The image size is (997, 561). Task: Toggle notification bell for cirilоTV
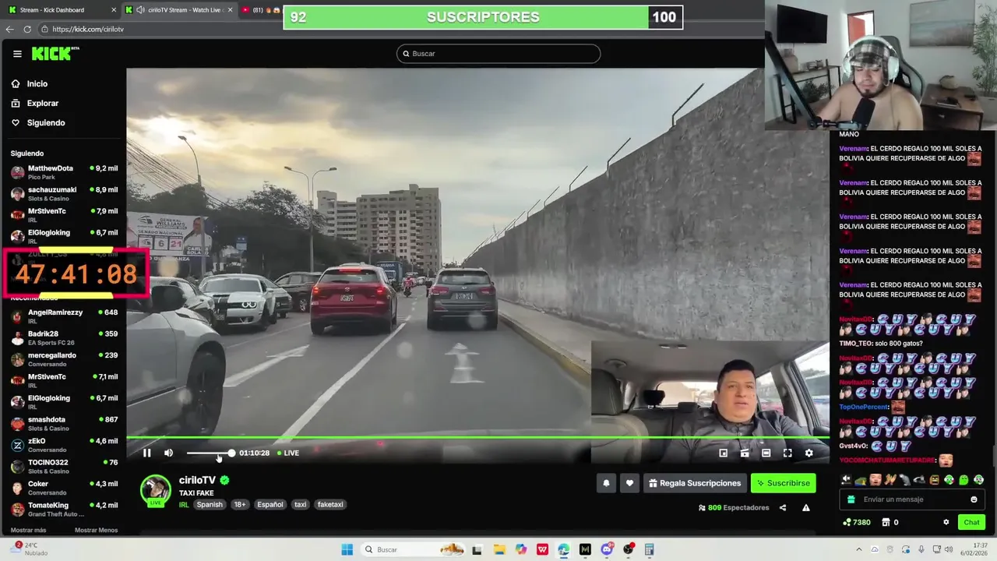[606, 483]
